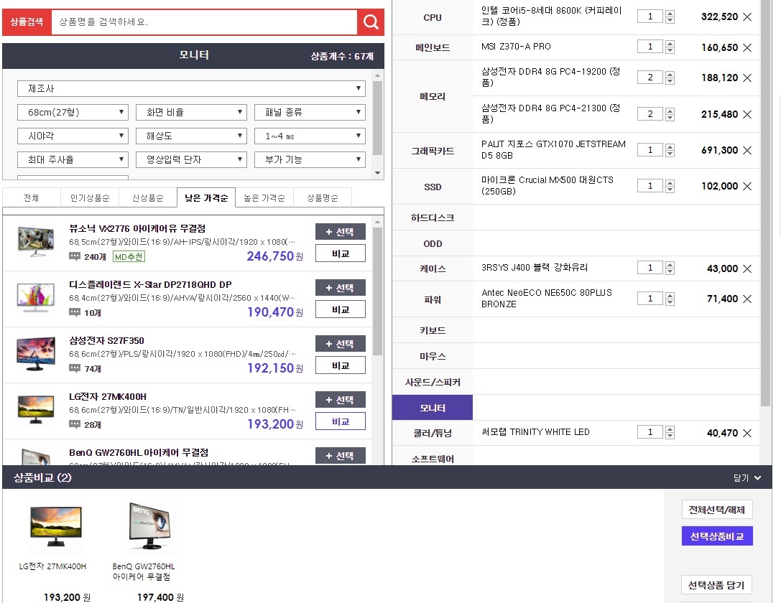Open the 최대 주사율 dropdown
This screenshot has height=603, width=781.
click(x=73, y=159)
